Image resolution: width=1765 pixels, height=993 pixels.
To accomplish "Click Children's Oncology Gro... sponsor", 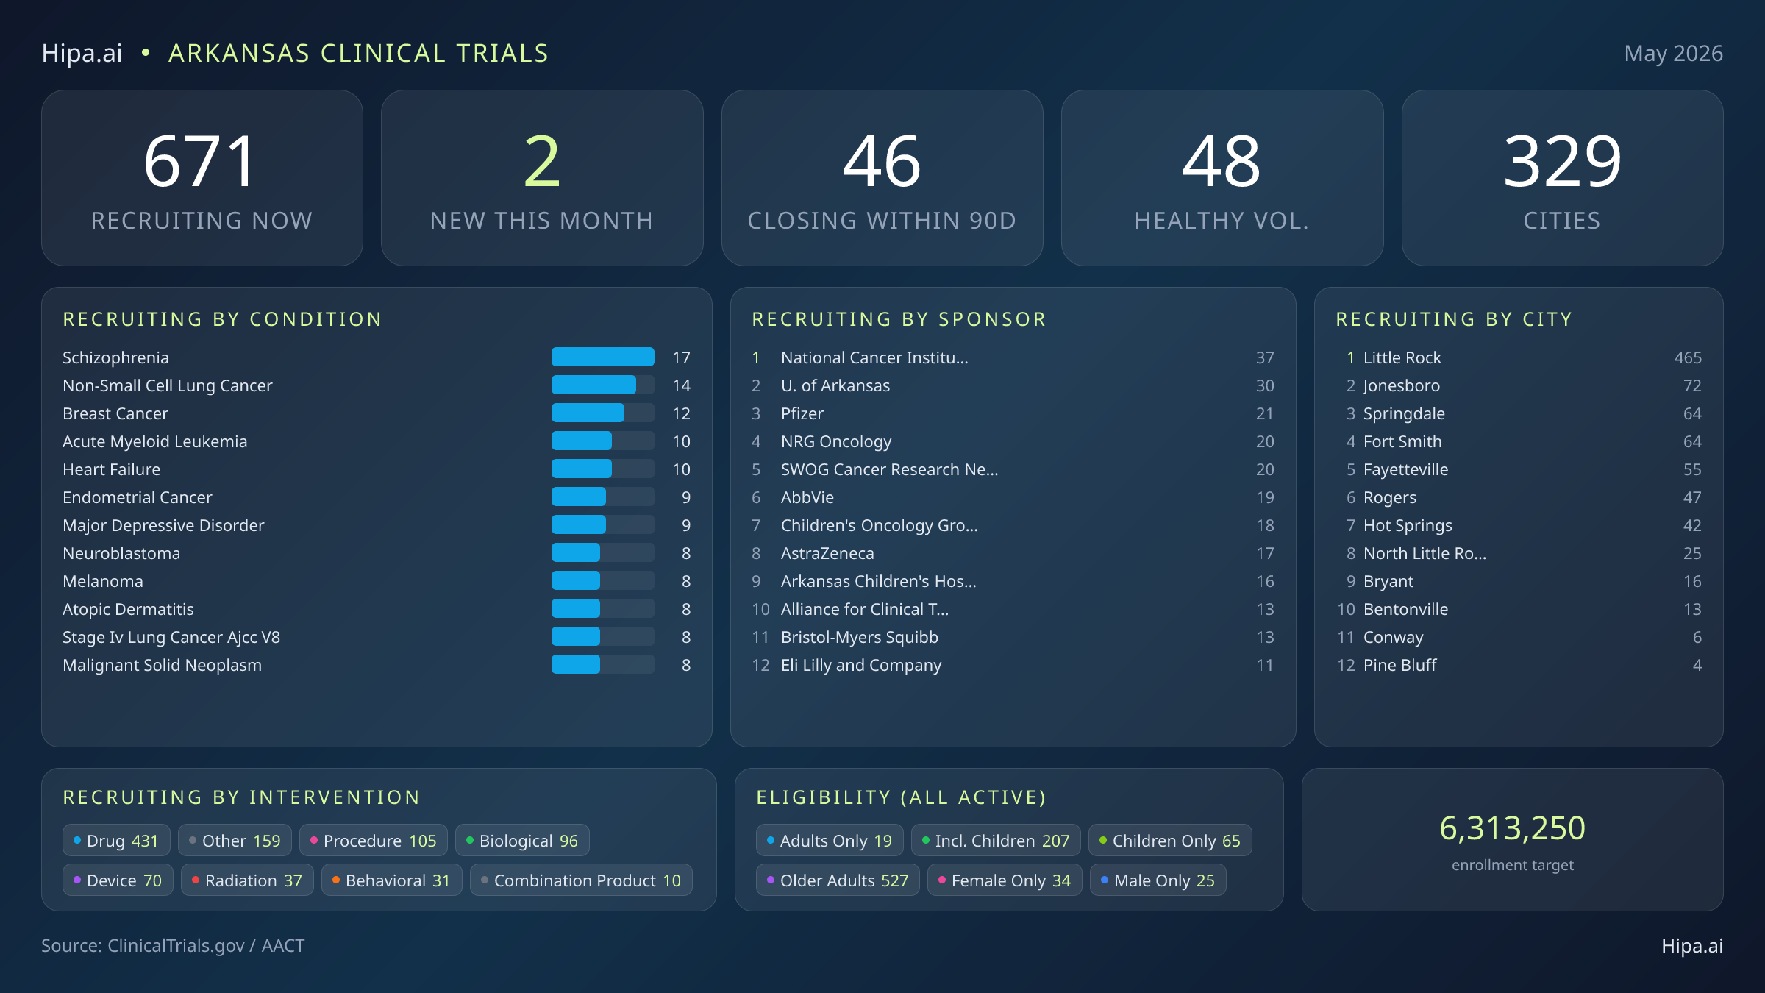I will pos(1013,525).
